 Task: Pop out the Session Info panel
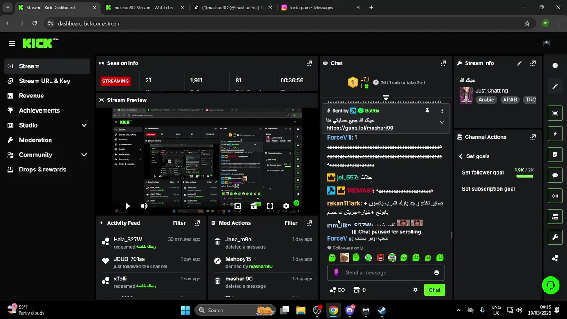click(x=309, y=63)
